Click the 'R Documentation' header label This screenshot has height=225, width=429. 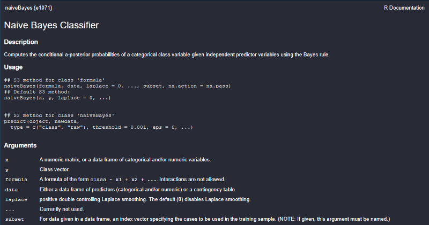[x=404, y=8]
